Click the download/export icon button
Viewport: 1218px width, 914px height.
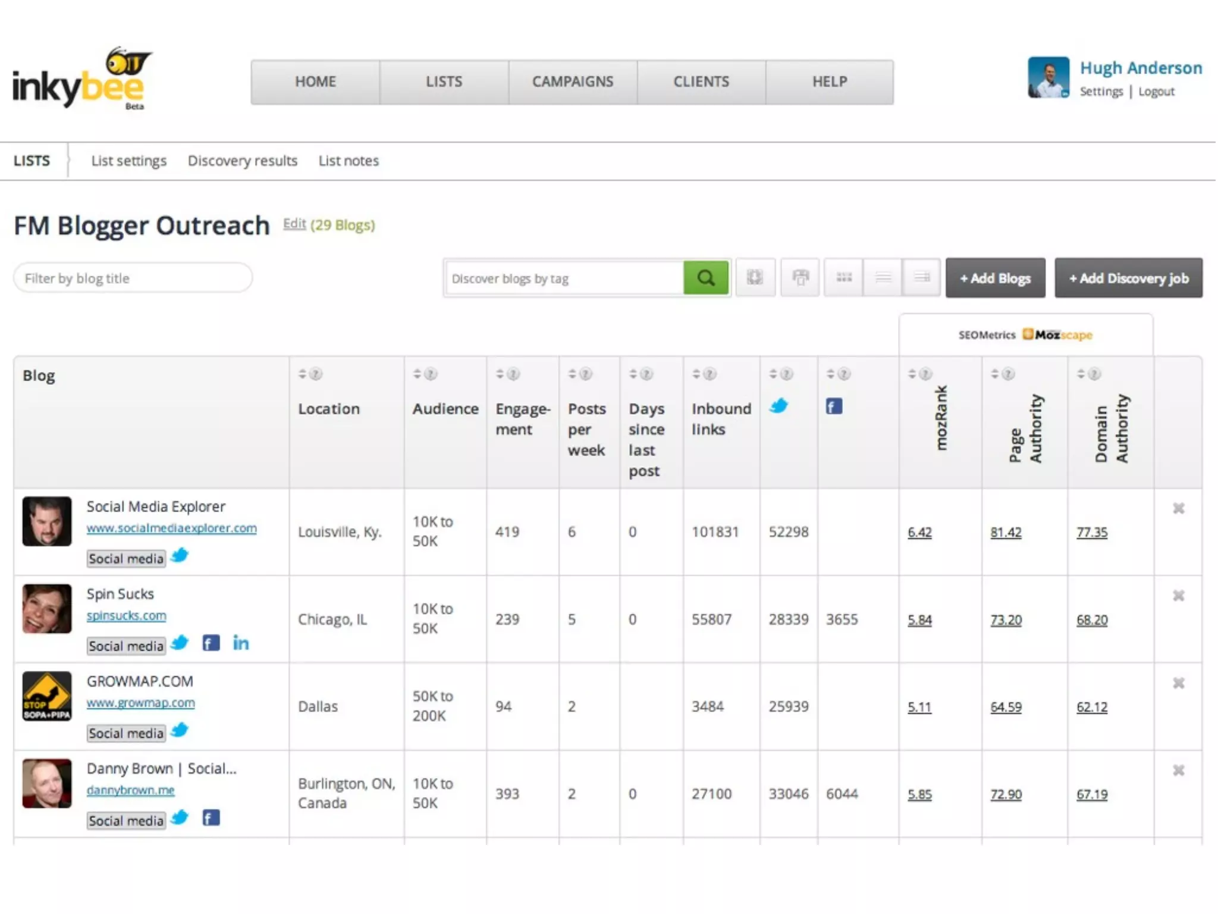[x=755, y=277]
